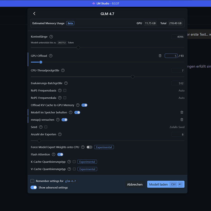
Task: Open help icon for Flash Attention
Action: pos(54,154)
